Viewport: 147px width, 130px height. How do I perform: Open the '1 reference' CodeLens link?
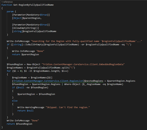point(7,2)
